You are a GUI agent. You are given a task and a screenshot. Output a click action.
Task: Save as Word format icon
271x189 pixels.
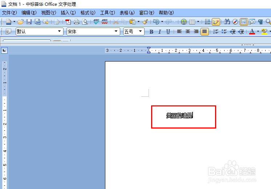tap(37, 22)
